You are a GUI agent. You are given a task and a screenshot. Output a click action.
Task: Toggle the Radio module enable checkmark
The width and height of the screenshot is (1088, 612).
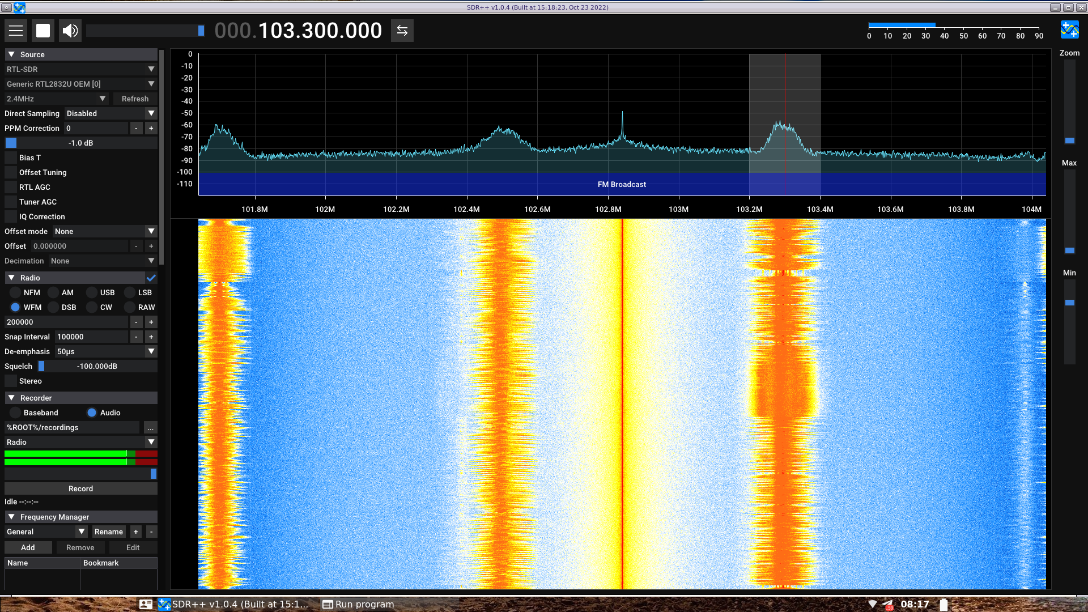[151, 278]
